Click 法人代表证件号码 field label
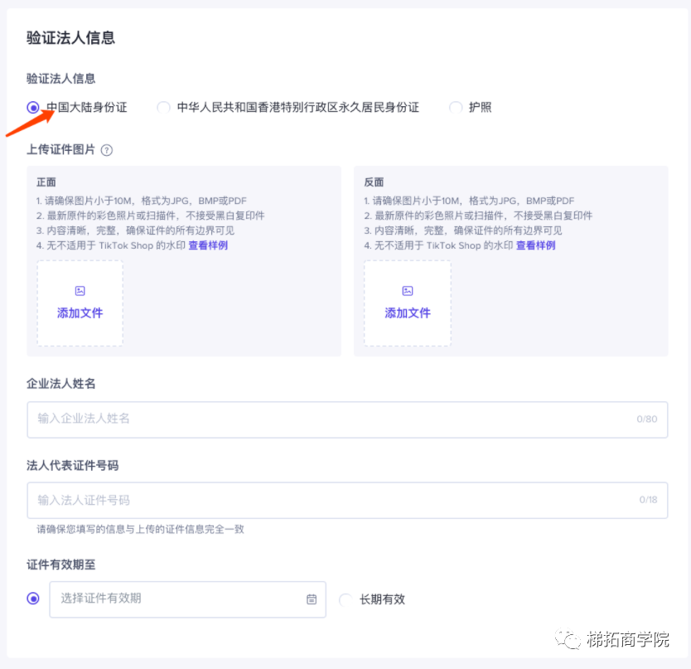This screenshot has width=691, height=669. [x=73, y=465]
